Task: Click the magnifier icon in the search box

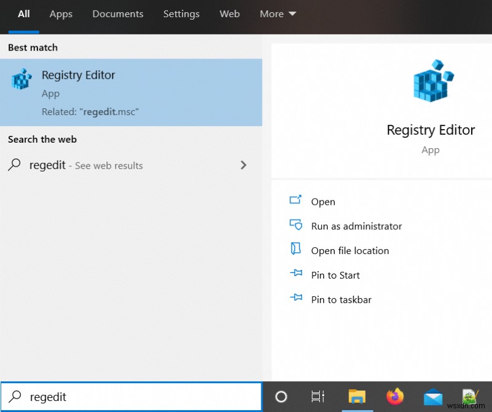Action: [14, 397]
